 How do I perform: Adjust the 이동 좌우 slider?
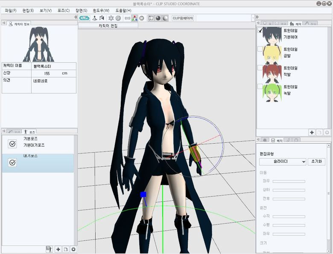[x=289, y=181]
